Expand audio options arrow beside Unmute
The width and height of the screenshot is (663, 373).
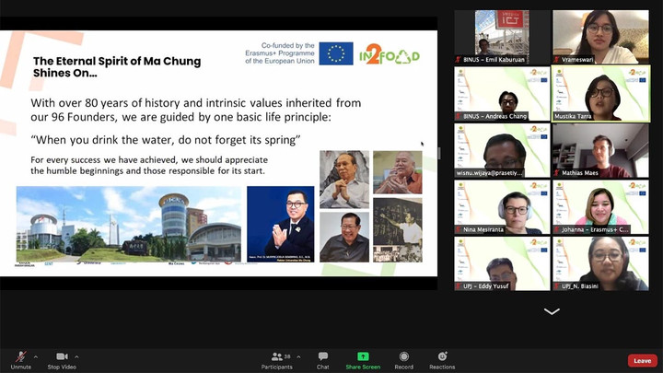pos(36,356)
